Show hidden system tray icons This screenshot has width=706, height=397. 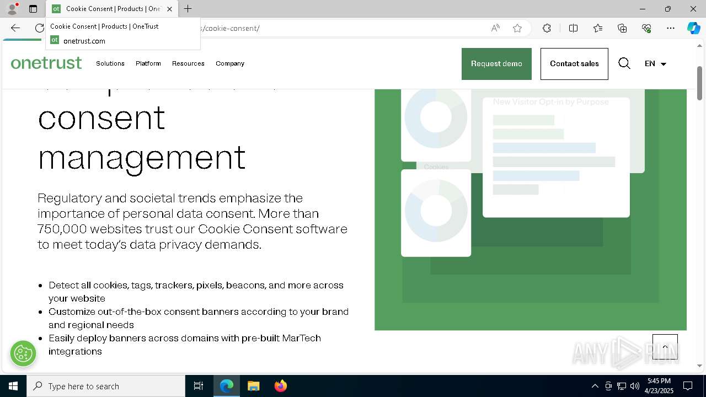pyautogui.click(x=595, y=386)
